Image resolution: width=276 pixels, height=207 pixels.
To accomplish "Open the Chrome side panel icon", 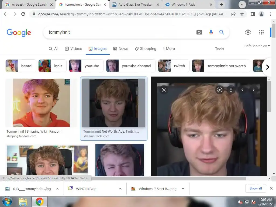I will (253, 14).
